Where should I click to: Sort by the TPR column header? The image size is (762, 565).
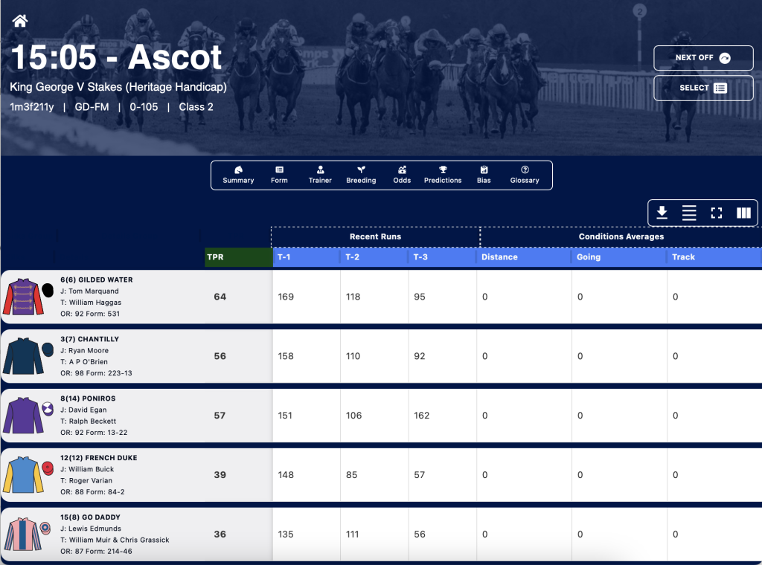click(239, 257)
